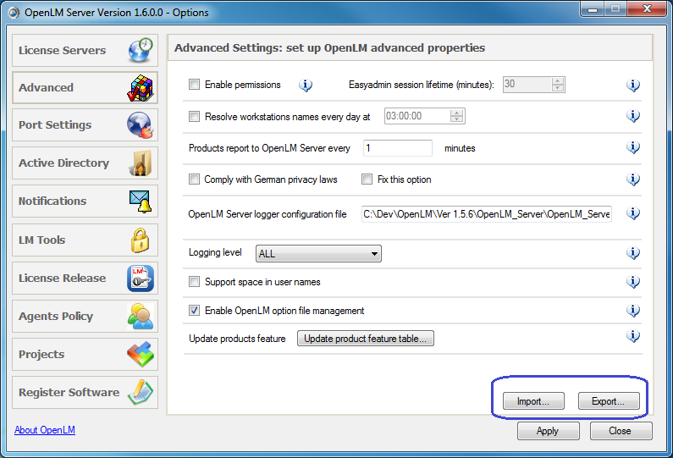Show info for Support space in user names
Viewport: 673px width, 458px height.
[x=633, y=282]
